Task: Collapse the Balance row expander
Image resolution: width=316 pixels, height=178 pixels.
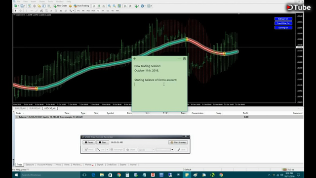Action: (x=17, y=117)
